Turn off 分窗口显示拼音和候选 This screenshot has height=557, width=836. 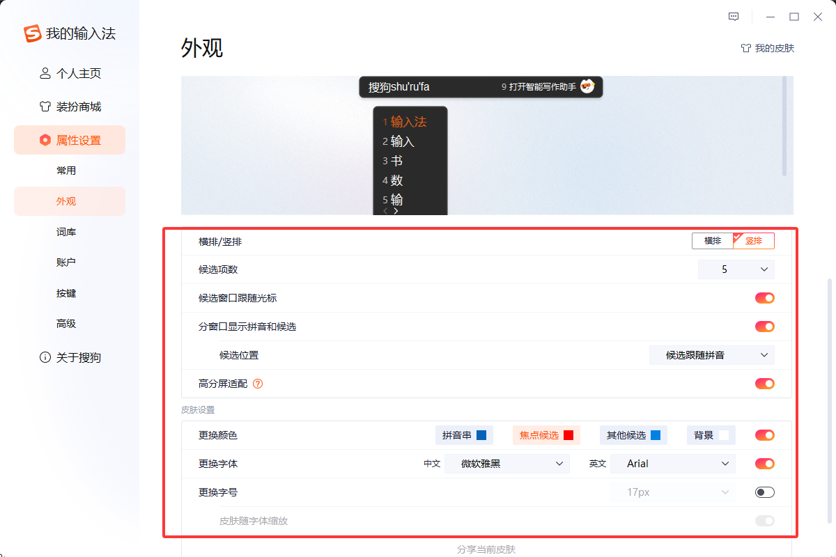tap(764, 326)
